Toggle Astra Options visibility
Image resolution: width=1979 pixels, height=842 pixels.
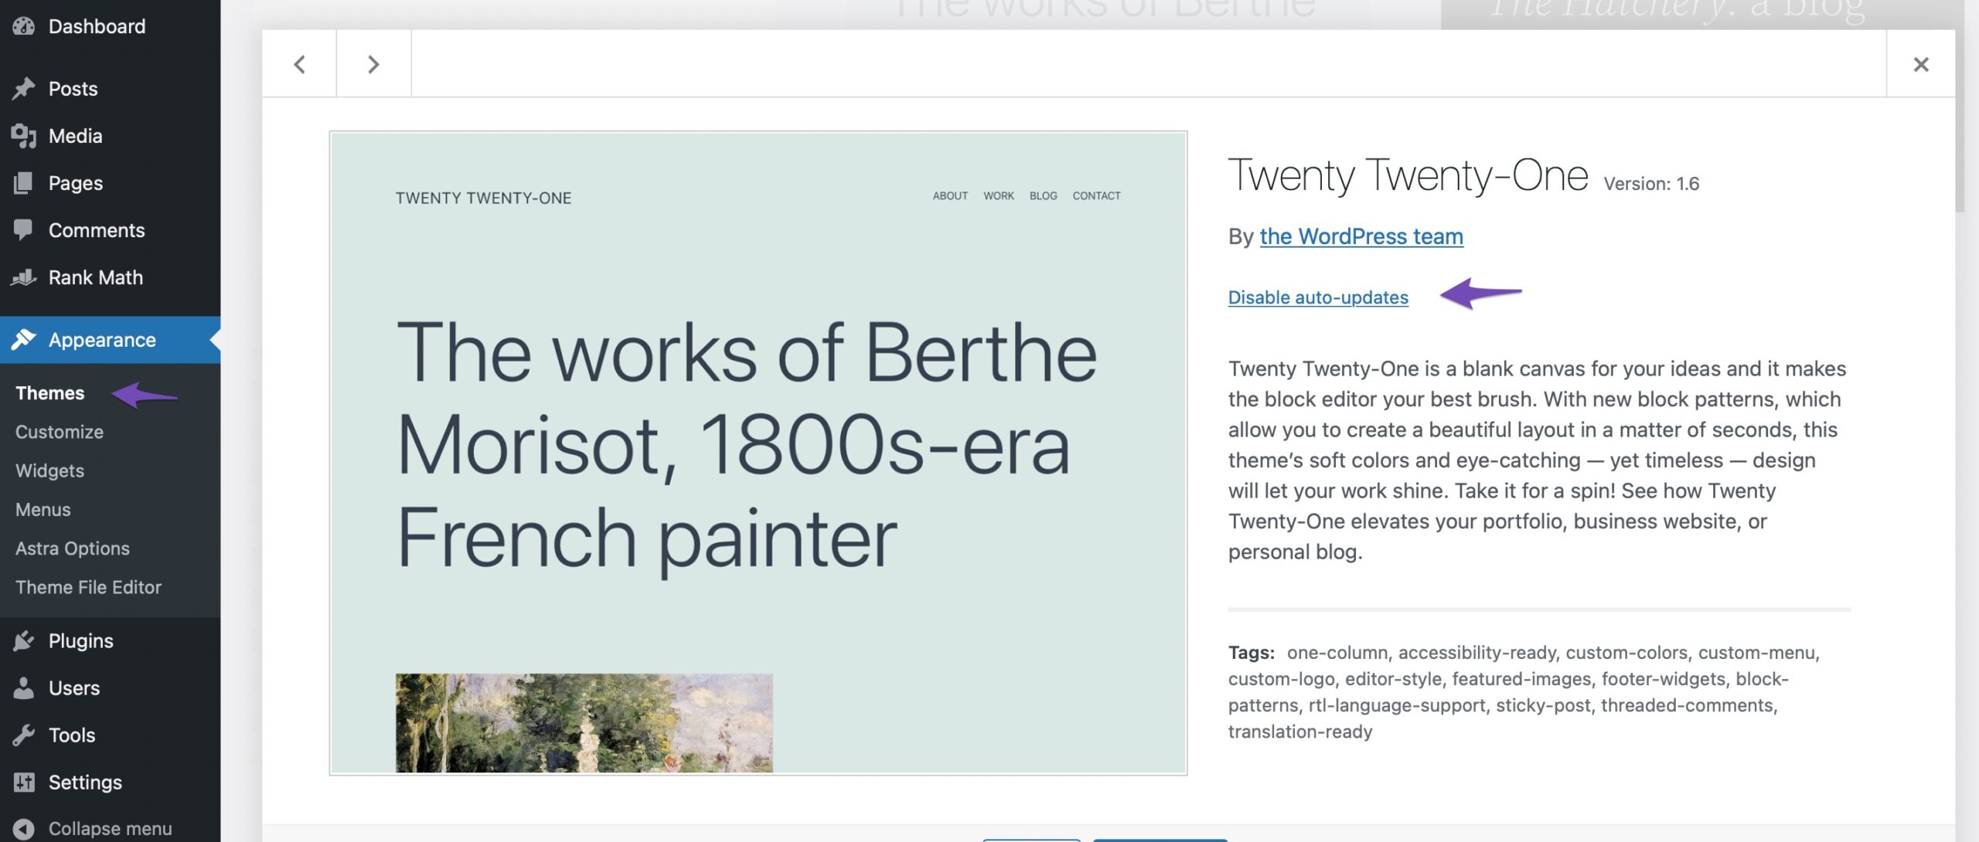pyautogui.click(x=72, y=547)
